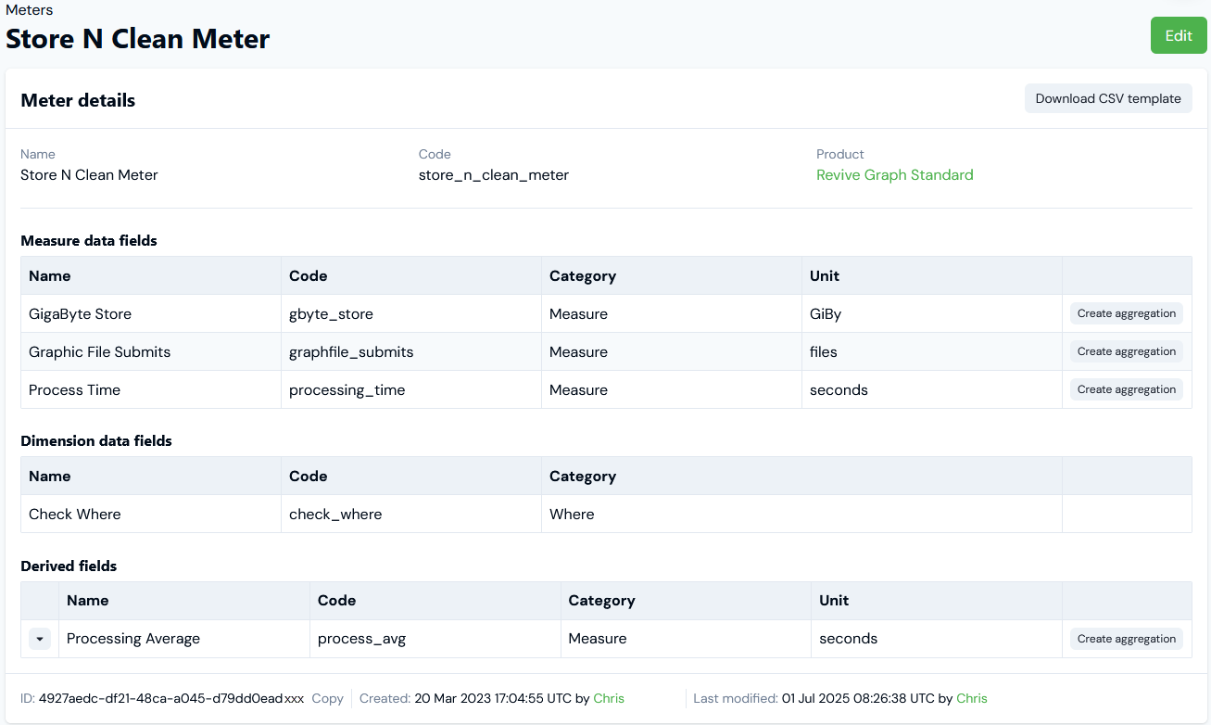This screenshot has height=725, width=1211.
Task: Click the Processing Average name cell
Action: tap(184, 639)
